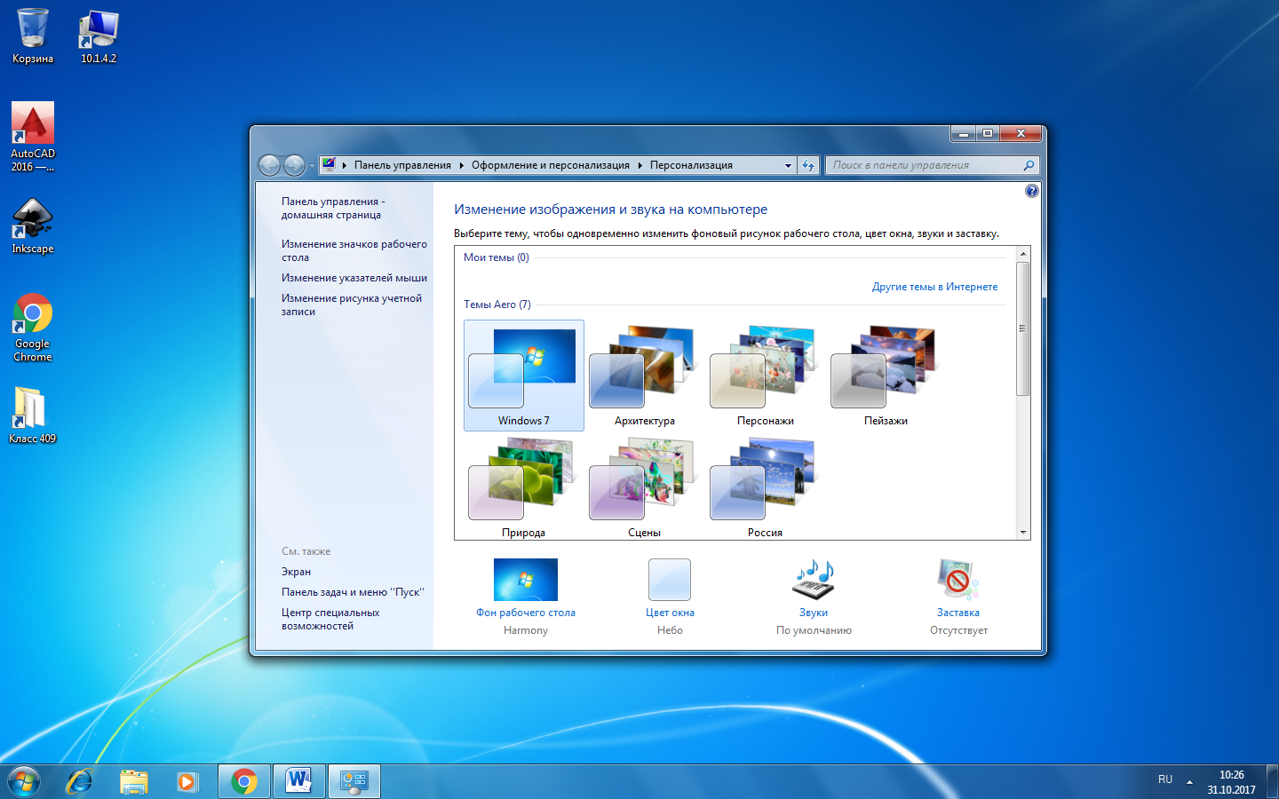Apply the Пейзажи theme
The width and height of the screenshot is (1279, 799).
point(886,375)
